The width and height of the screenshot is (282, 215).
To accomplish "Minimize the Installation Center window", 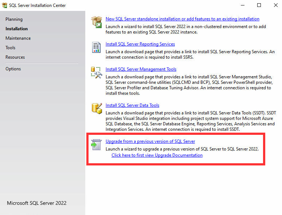I will coord(243,5).
